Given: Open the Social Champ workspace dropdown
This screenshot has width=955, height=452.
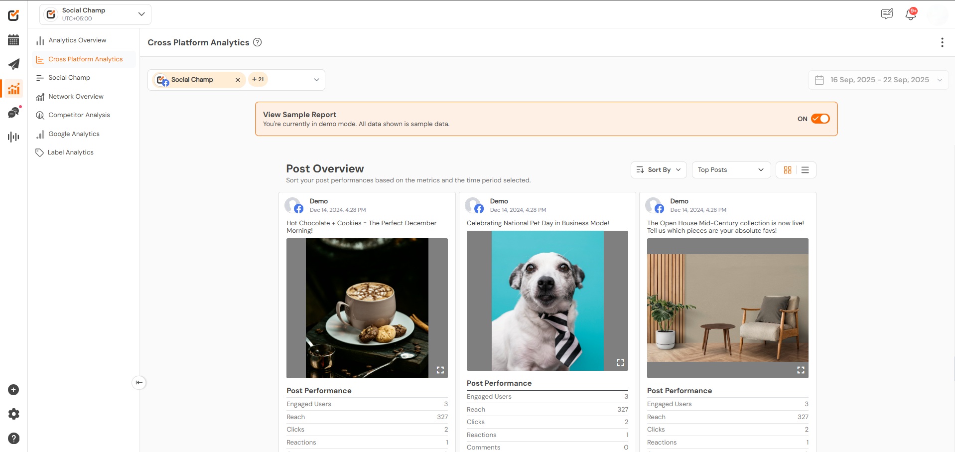Looking at the screenshot, I should (x=95, y=14).
